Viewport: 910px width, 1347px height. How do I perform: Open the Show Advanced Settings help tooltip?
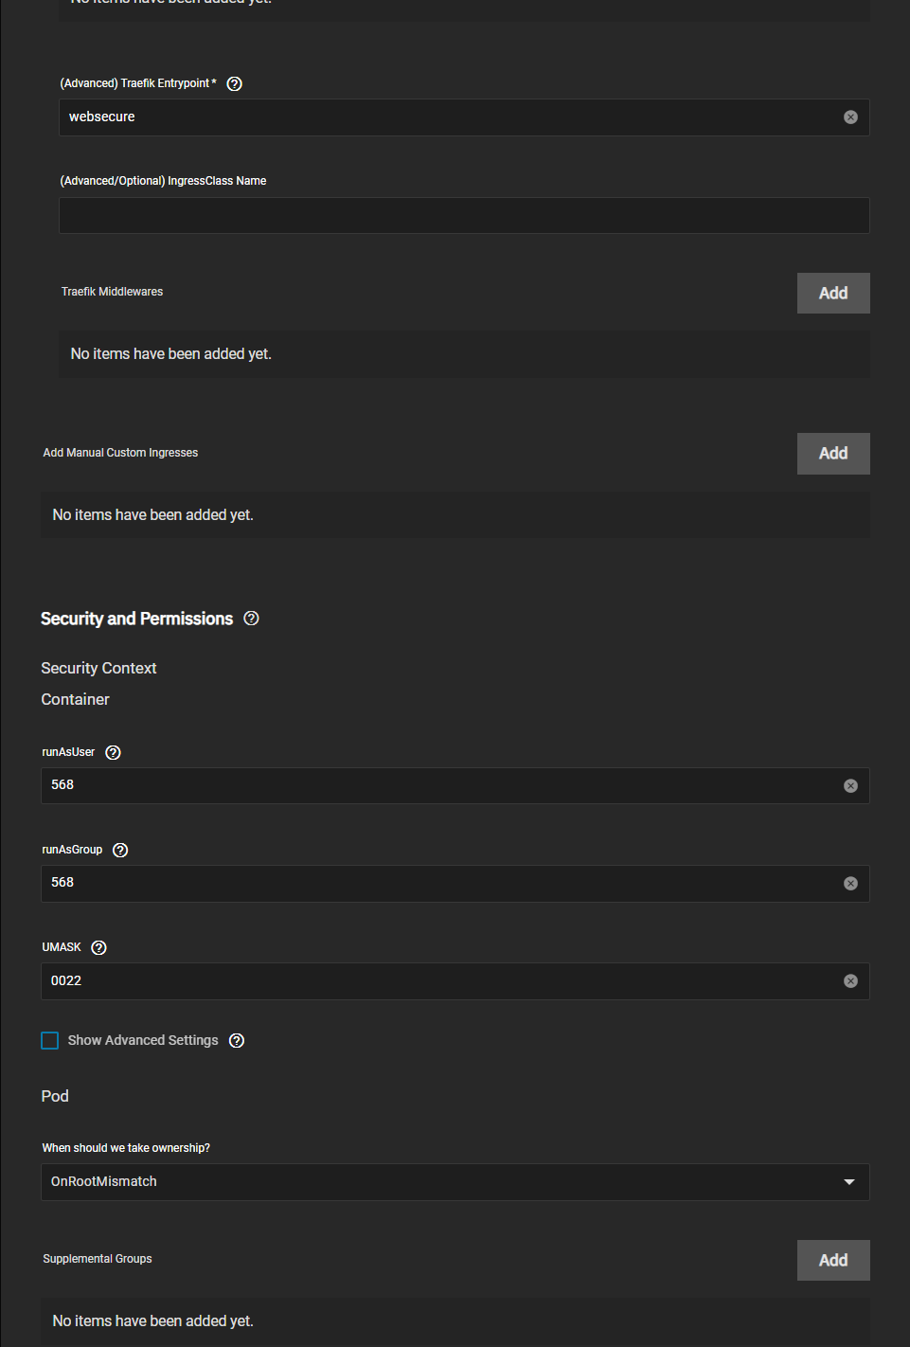coord(236,1040)
